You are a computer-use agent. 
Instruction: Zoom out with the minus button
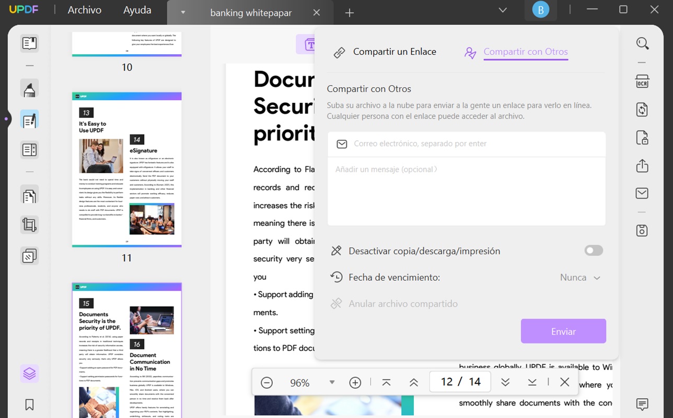tap(266, 383)
